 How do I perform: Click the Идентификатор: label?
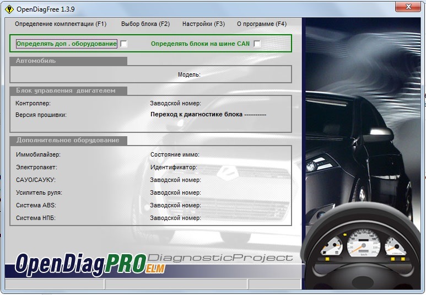coord(174,167)
